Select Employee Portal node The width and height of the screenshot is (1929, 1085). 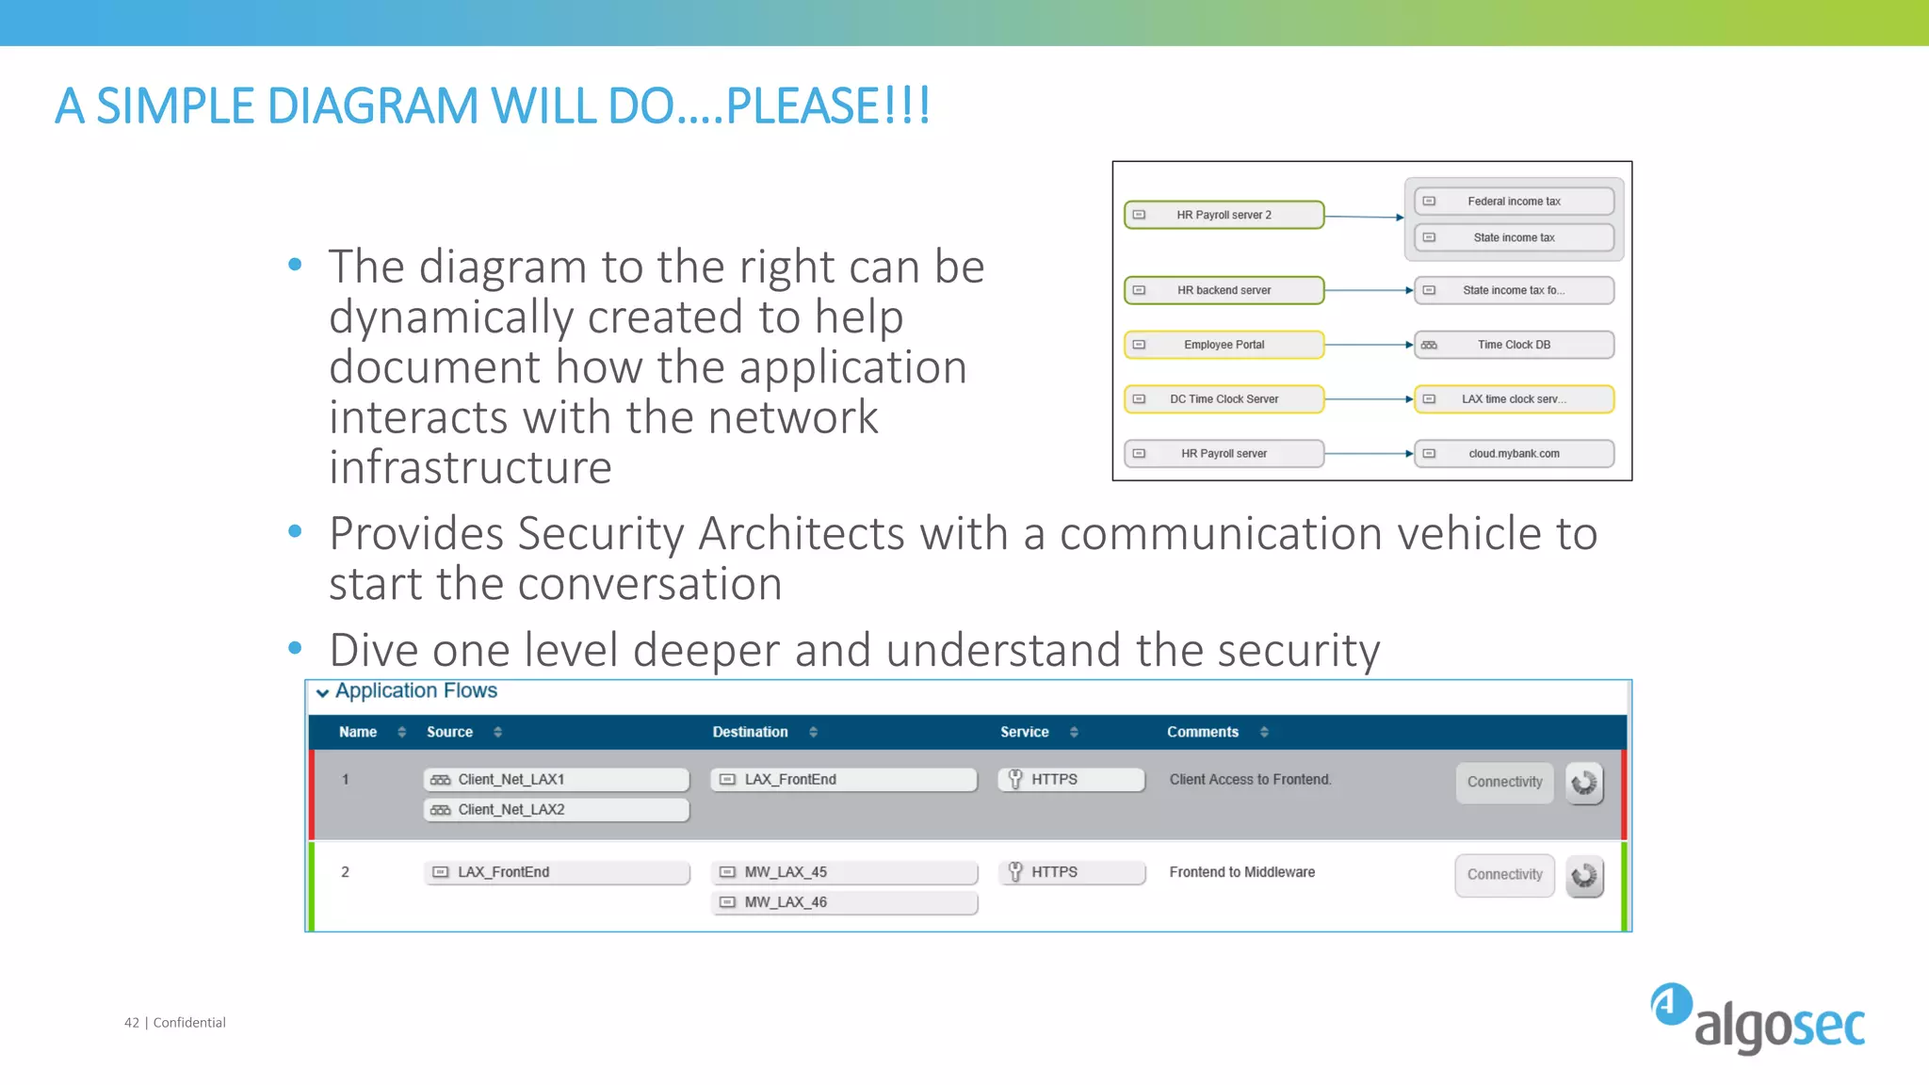[x=1224, y=345]
